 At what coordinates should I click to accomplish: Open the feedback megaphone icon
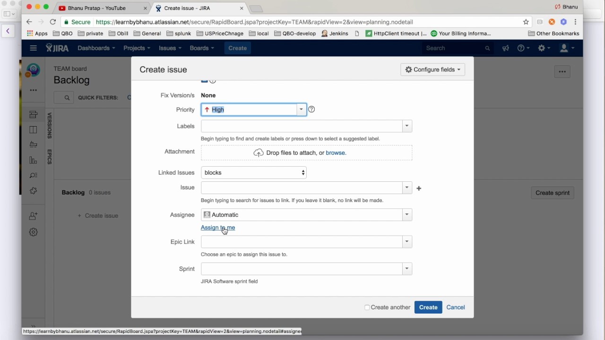pos(505,48)
